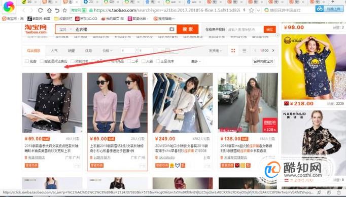Reload the page with the refresh icon

40,10
